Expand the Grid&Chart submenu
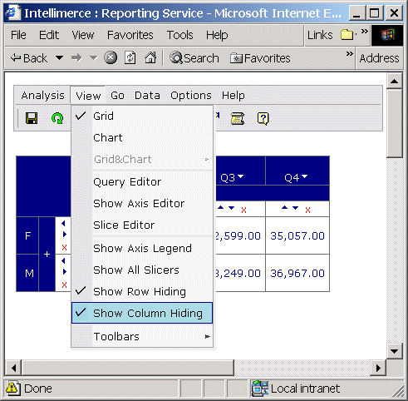This screenshot has height=401, width=408. [142, 159]
